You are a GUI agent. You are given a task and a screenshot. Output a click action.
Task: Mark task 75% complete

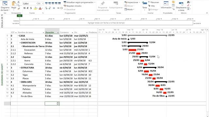56,3
